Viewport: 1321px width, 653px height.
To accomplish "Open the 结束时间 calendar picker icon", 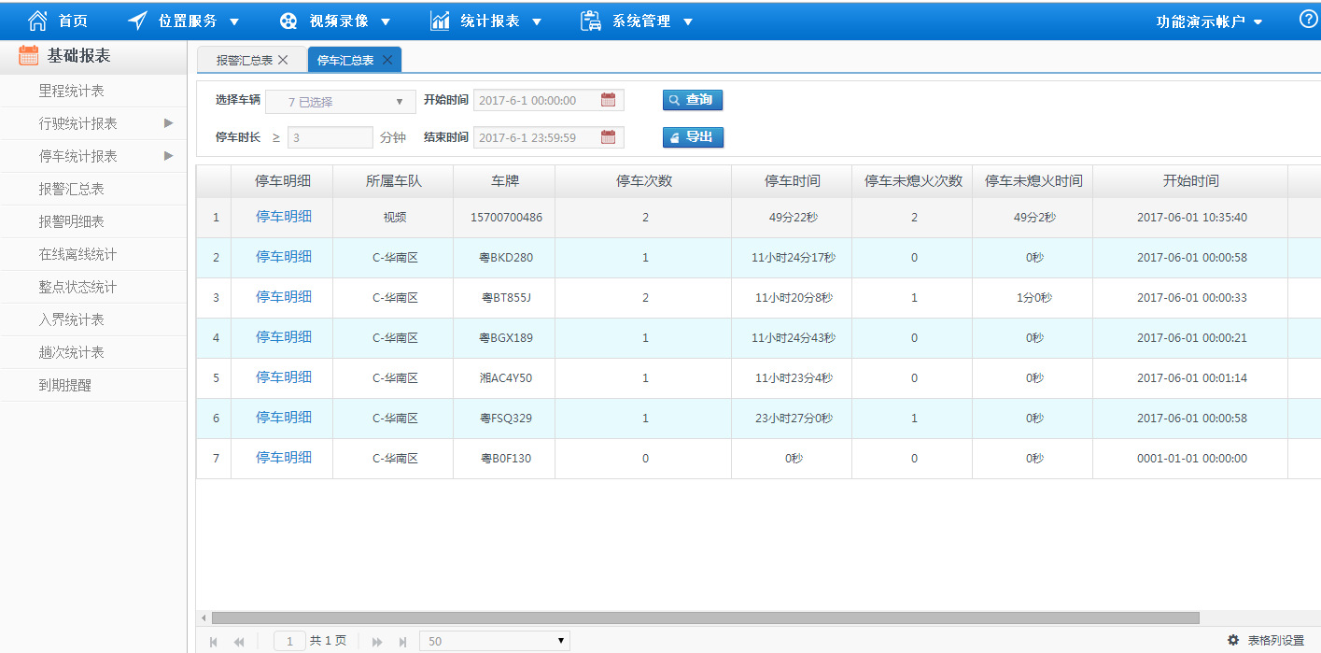I will [x=609, y=137].
